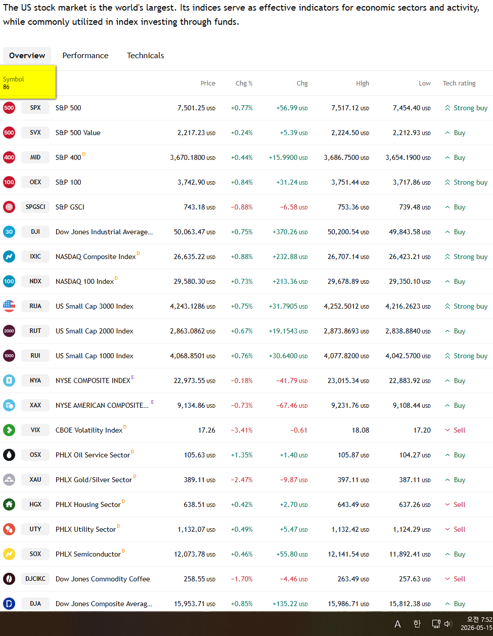Click the taskbar volume speaker icon

click(447, 624)
